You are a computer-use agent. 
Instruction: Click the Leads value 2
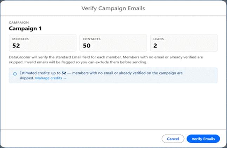tap(155, 45)
